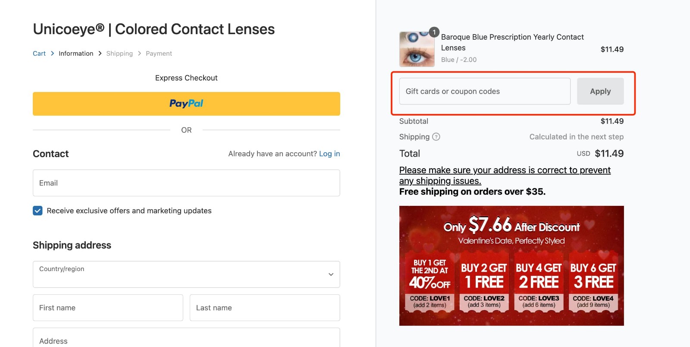Viewport: 690px width, 347px height.
Task: Click the gift cards or coupon codes field
Action: 484,91
